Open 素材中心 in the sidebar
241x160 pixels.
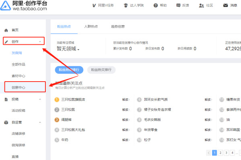pos(18,76)
